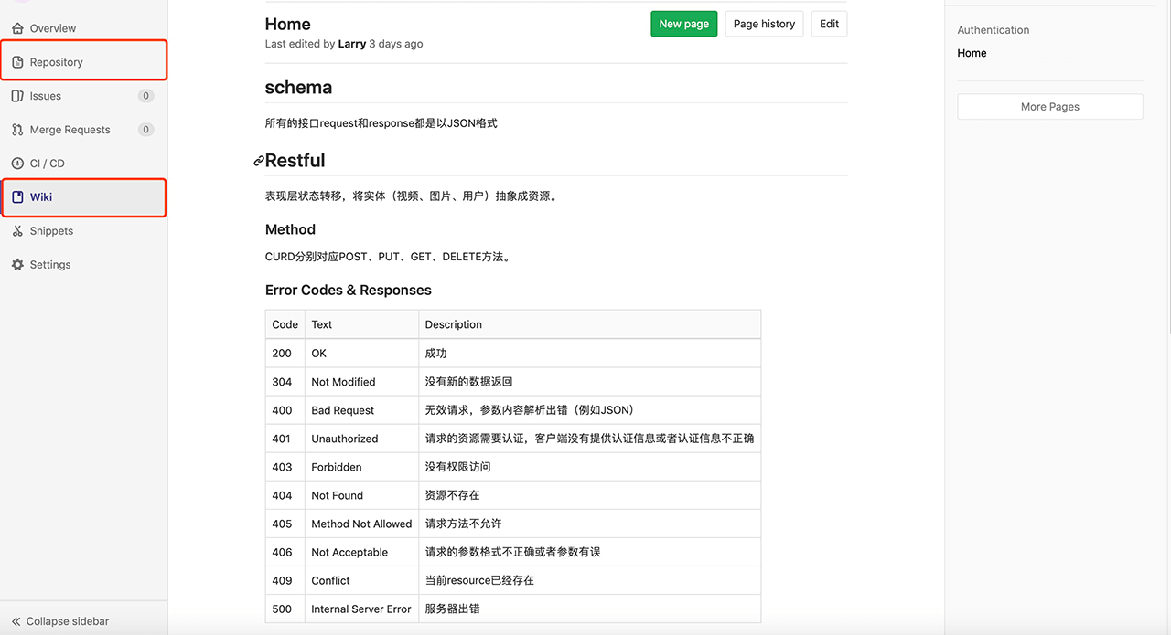Click the Repository file icon
Viewport: 1171px width, 635px height.
(17, 62)
